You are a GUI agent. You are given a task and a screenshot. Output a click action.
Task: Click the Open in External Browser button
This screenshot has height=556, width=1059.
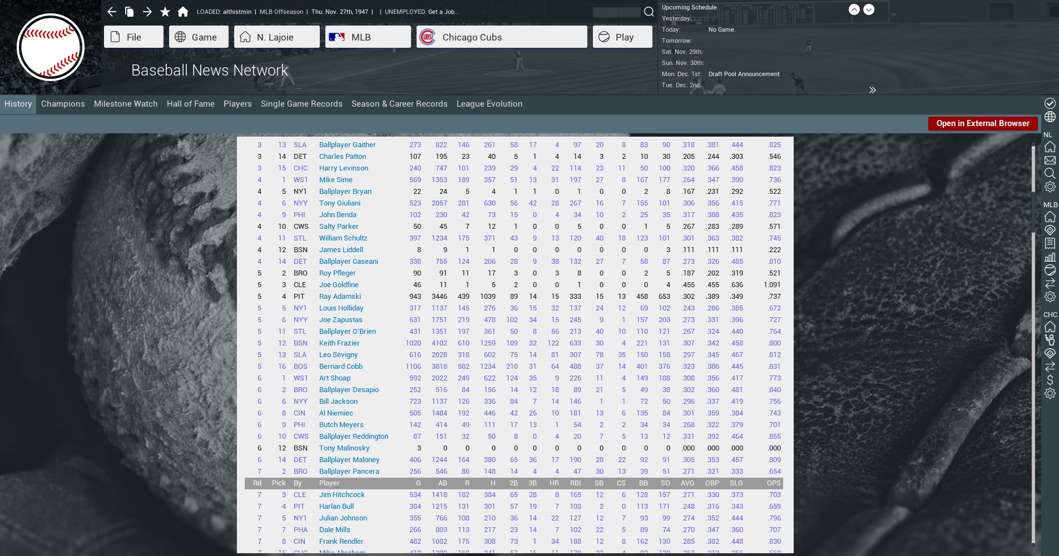(x=982, y=123)
